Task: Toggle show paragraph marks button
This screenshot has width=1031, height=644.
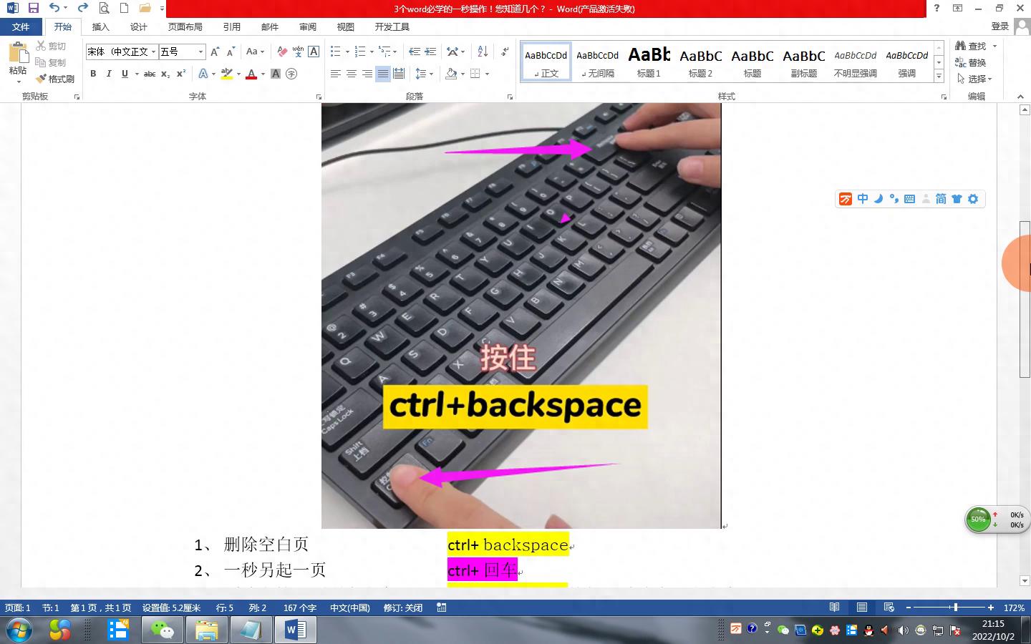Action: pyautogui.click(x=505, y=52)
